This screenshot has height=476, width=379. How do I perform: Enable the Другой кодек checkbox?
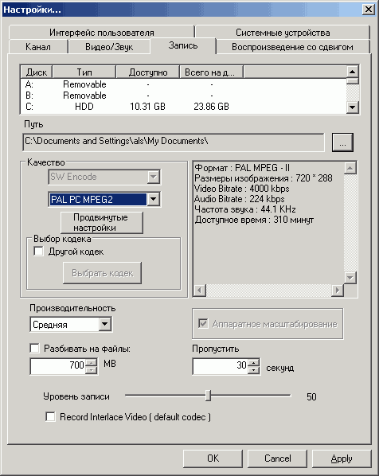[x=38, y=252]
